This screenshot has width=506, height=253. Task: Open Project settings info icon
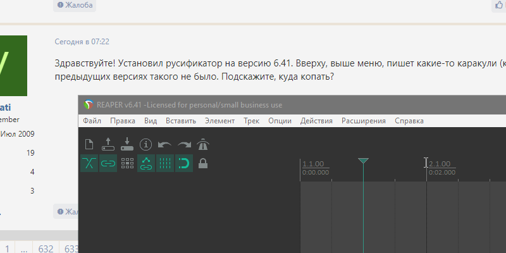[x=146, y=144]
